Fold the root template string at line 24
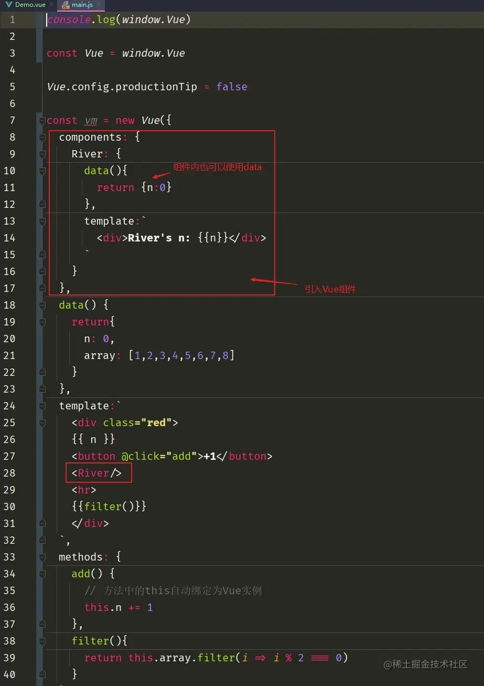Screen dimensions: 484x686 click(42, 406)
